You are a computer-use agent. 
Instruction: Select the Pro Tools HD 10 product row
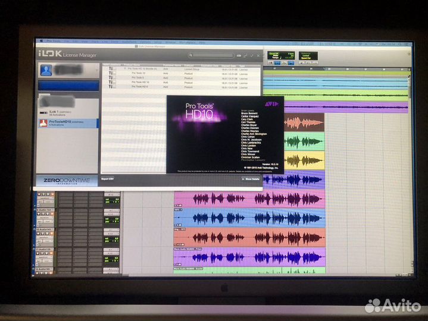182,83
